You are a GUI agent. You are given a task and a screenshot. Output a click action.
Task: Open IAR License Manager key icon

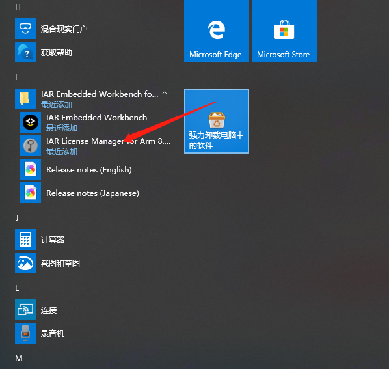(x=31, y=146)
